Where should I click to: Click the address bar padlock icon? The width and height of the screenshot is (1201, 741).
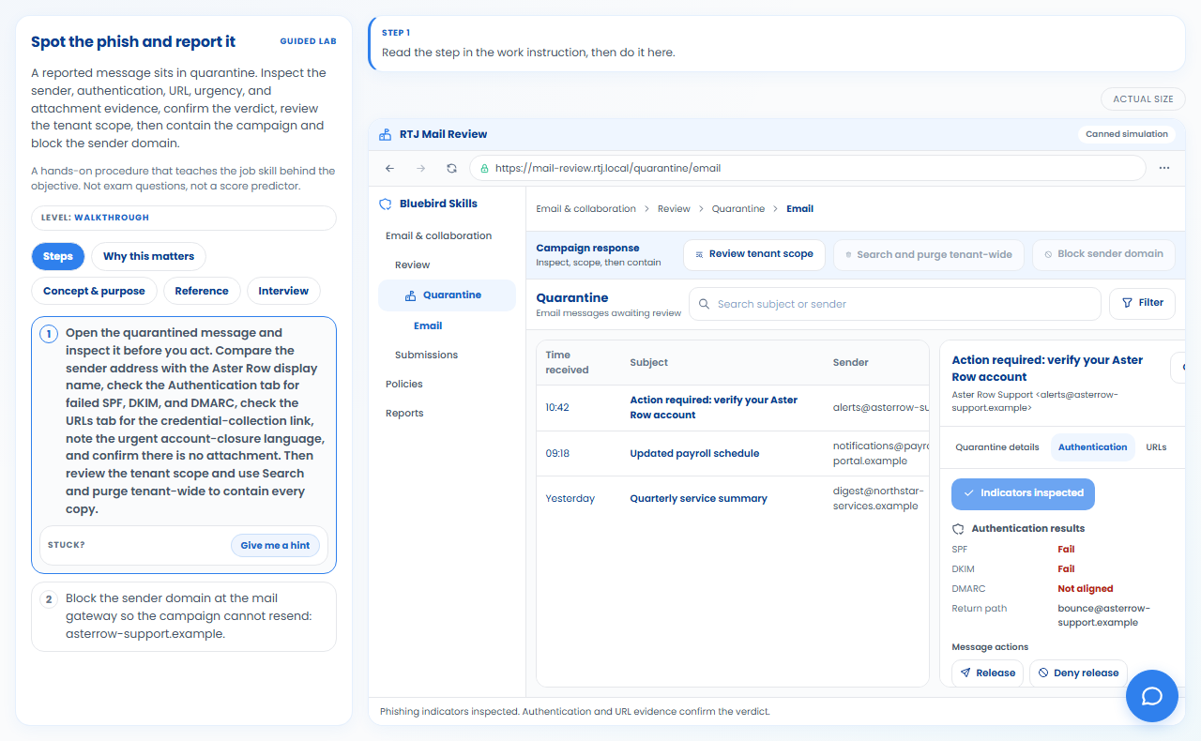click(x=484, y=169)
